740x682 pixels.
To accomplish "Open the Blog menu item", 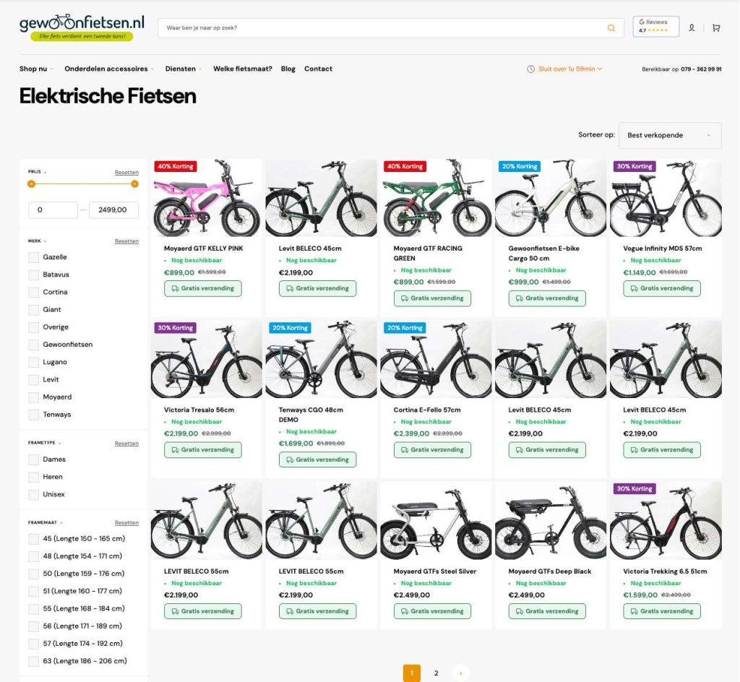I will (x=288, y=69).
